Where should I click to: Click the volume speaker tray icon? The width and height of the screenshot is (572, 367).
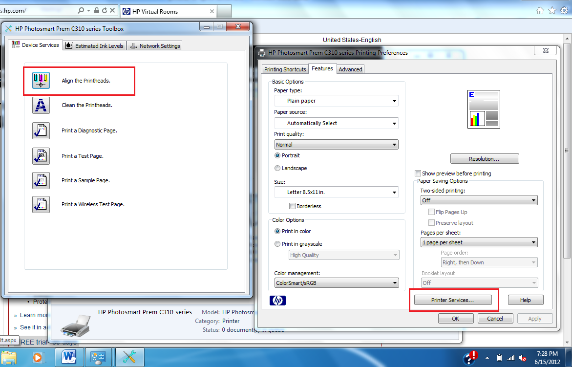click(522, 358)
